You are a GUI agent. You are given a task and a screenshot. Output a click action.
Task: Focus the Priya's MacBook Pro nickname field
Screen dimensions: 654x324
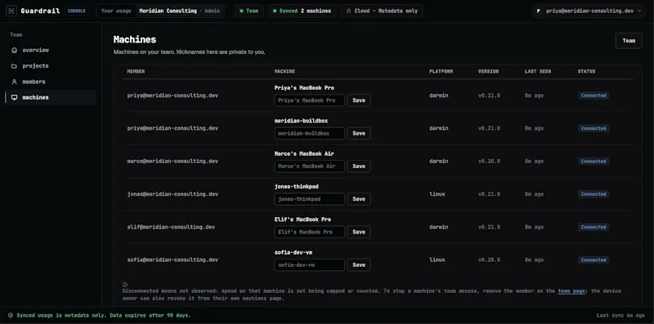tap(310, 100)
